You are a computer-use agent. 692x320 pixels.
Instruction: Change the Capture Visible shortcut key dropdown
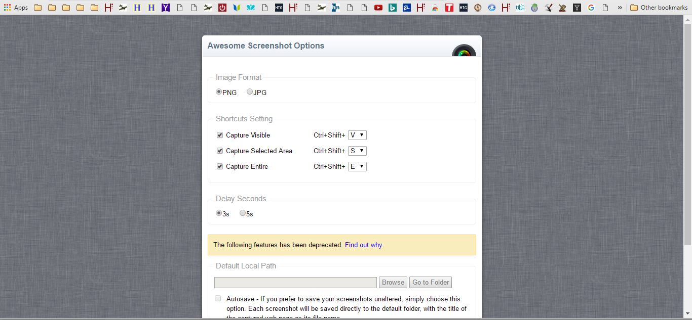click(357, 135)
